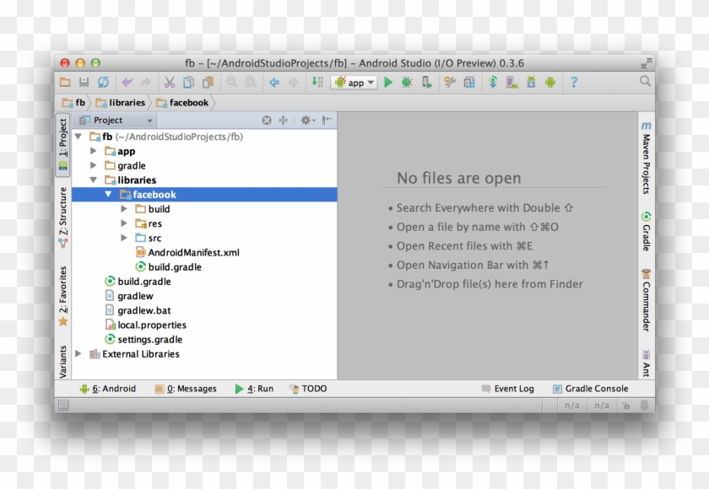Click the Help question mark icon
Screen dimensions: 709x489
point(574,82)
